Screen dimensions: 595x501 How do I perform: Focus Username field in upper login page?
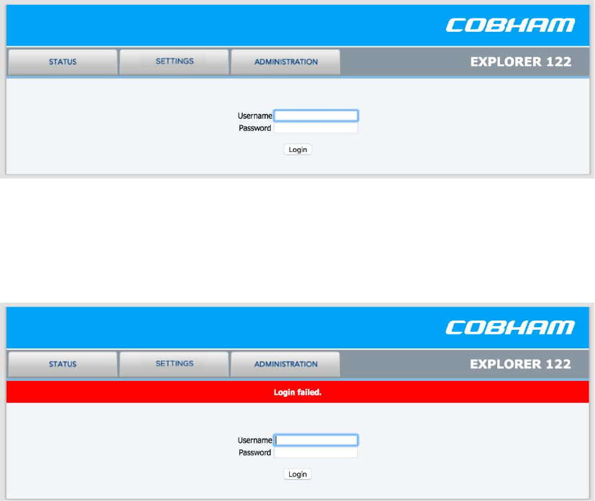tap(316, 115)
